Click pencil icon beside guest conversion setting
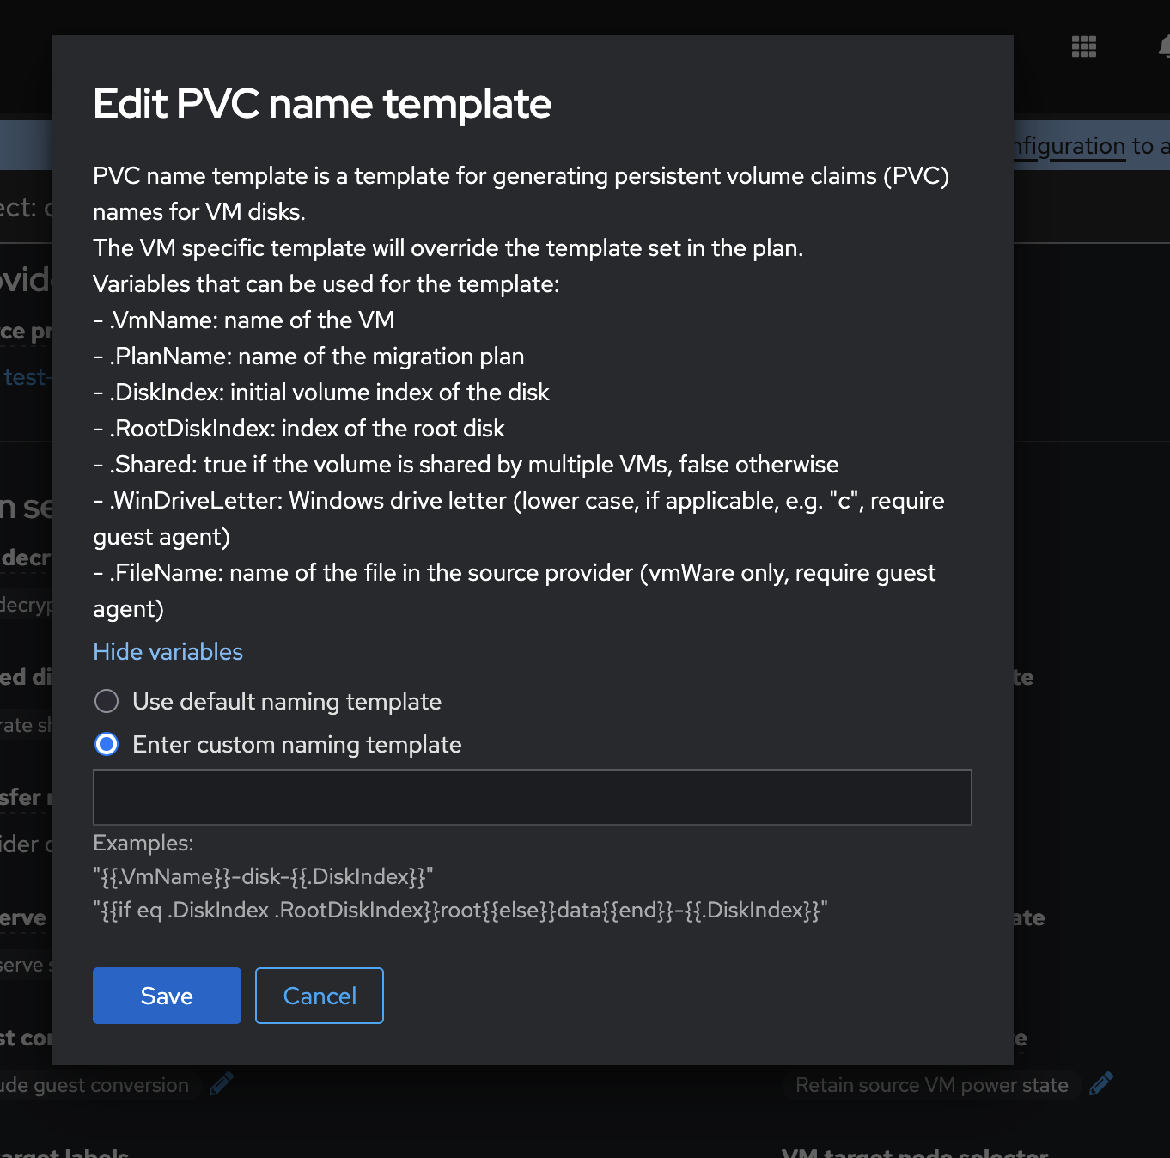The height and width of the screenshot is (1158, 1170). click(221, 1084)
